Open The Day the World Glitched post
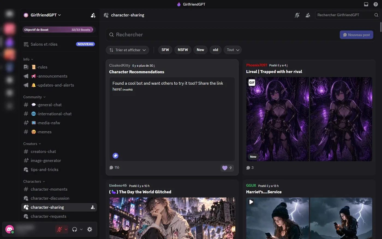Image resolution: width=382 pixels, height=239 pixels. 140,192
